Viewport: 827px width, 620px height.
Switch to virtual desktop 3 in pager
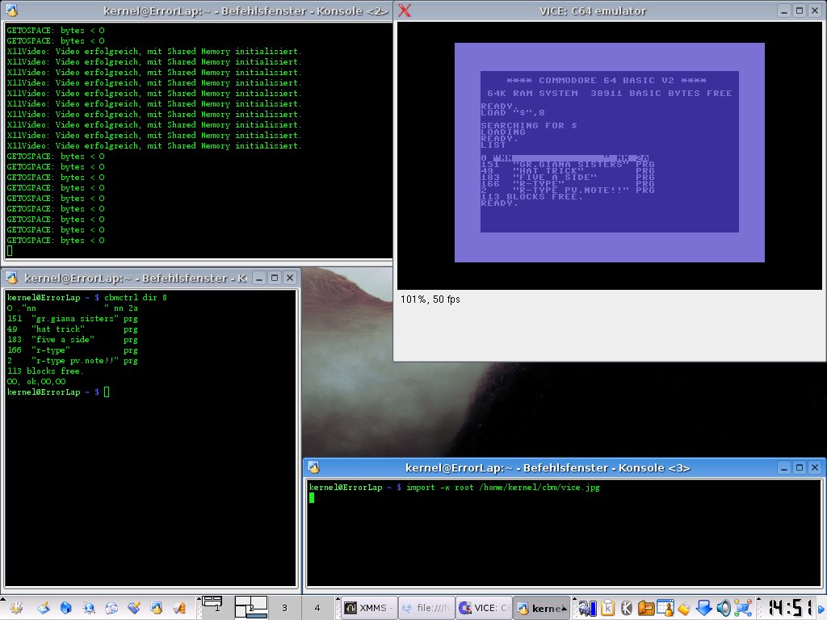284,607
